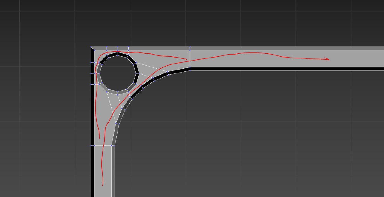Select vertex where inner curve meets straight vertical edge

(112, 146)
